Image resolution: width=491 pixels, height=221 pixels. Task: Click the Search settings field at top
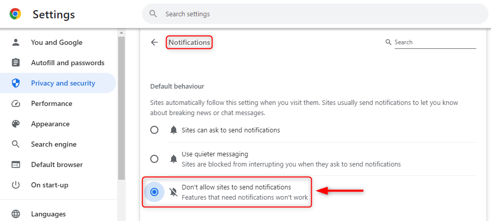[x=315, y=14]
